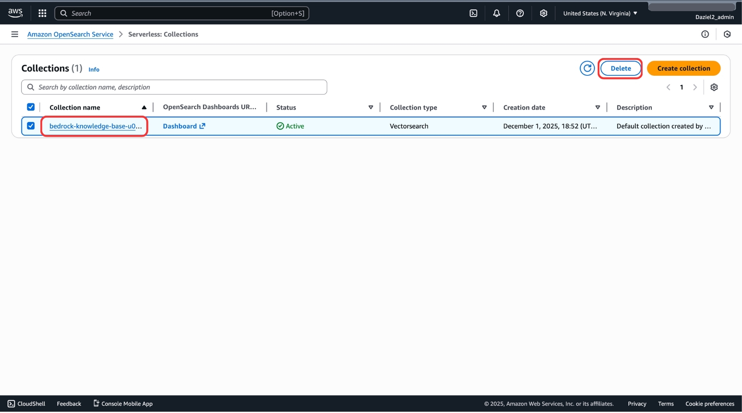
Task: Open the AWS services grid menu
Action: pos(42,13)
